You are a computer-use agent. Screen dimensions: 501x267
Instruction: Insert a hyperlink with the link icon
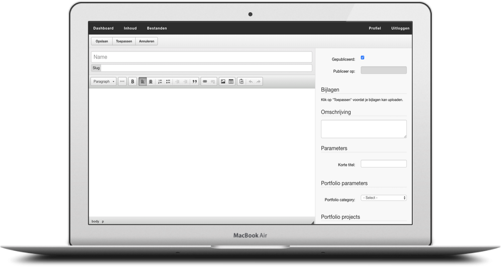[205, 81]
